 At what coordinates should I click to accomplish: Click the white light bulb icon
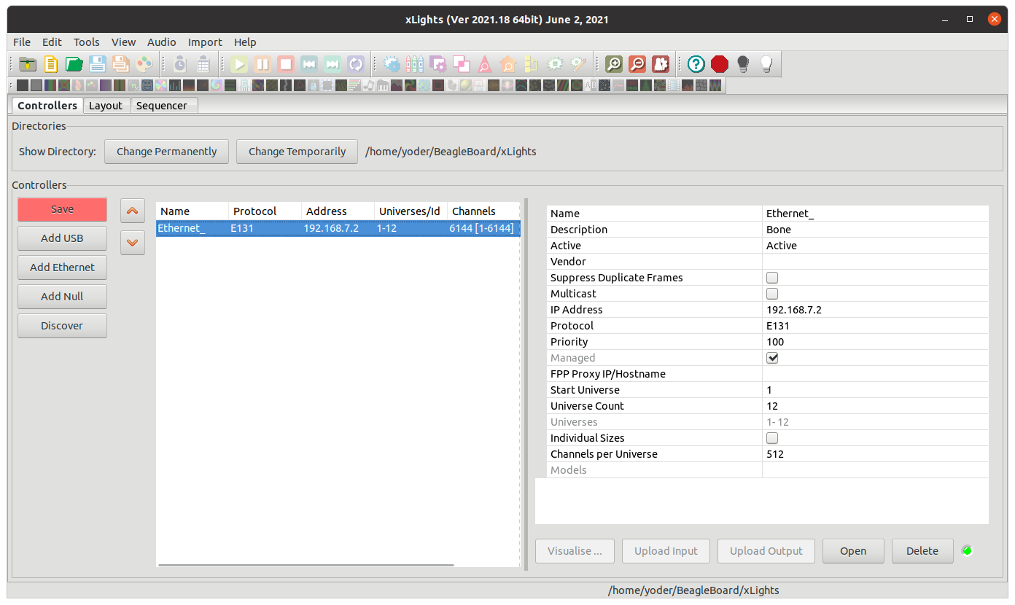766,64
